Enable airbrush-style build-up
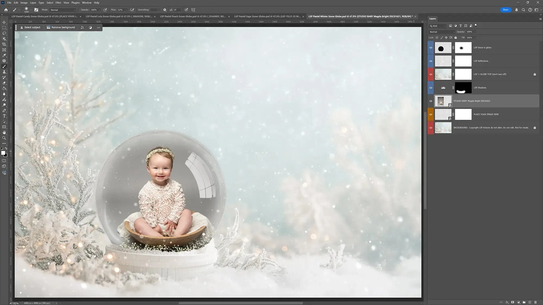 [132, 10]
